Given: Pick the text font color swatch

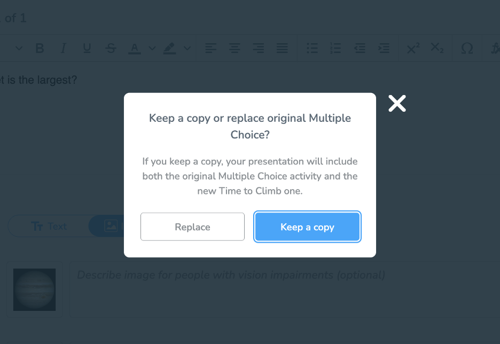Looking at the screenshot, I should coord(135,49).
